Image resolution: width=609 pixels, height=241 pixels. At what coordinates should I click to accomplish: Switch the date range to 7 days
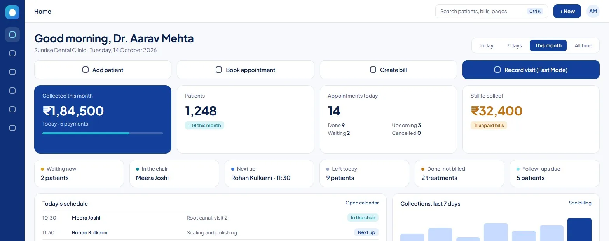click(514, 45)
